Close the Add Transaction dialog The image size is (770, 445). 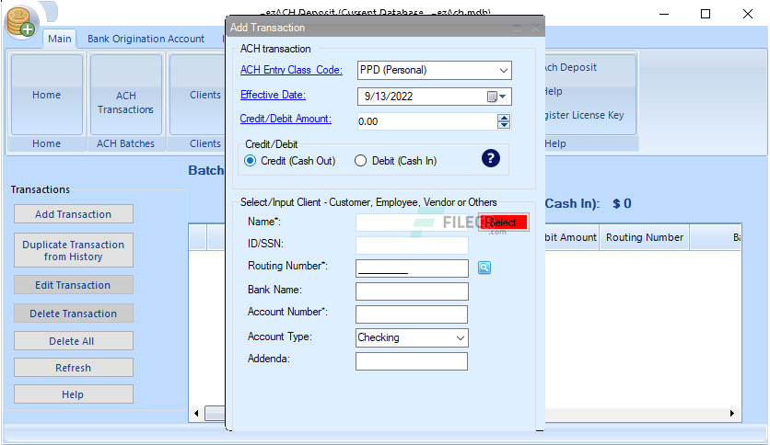point(536,28)
